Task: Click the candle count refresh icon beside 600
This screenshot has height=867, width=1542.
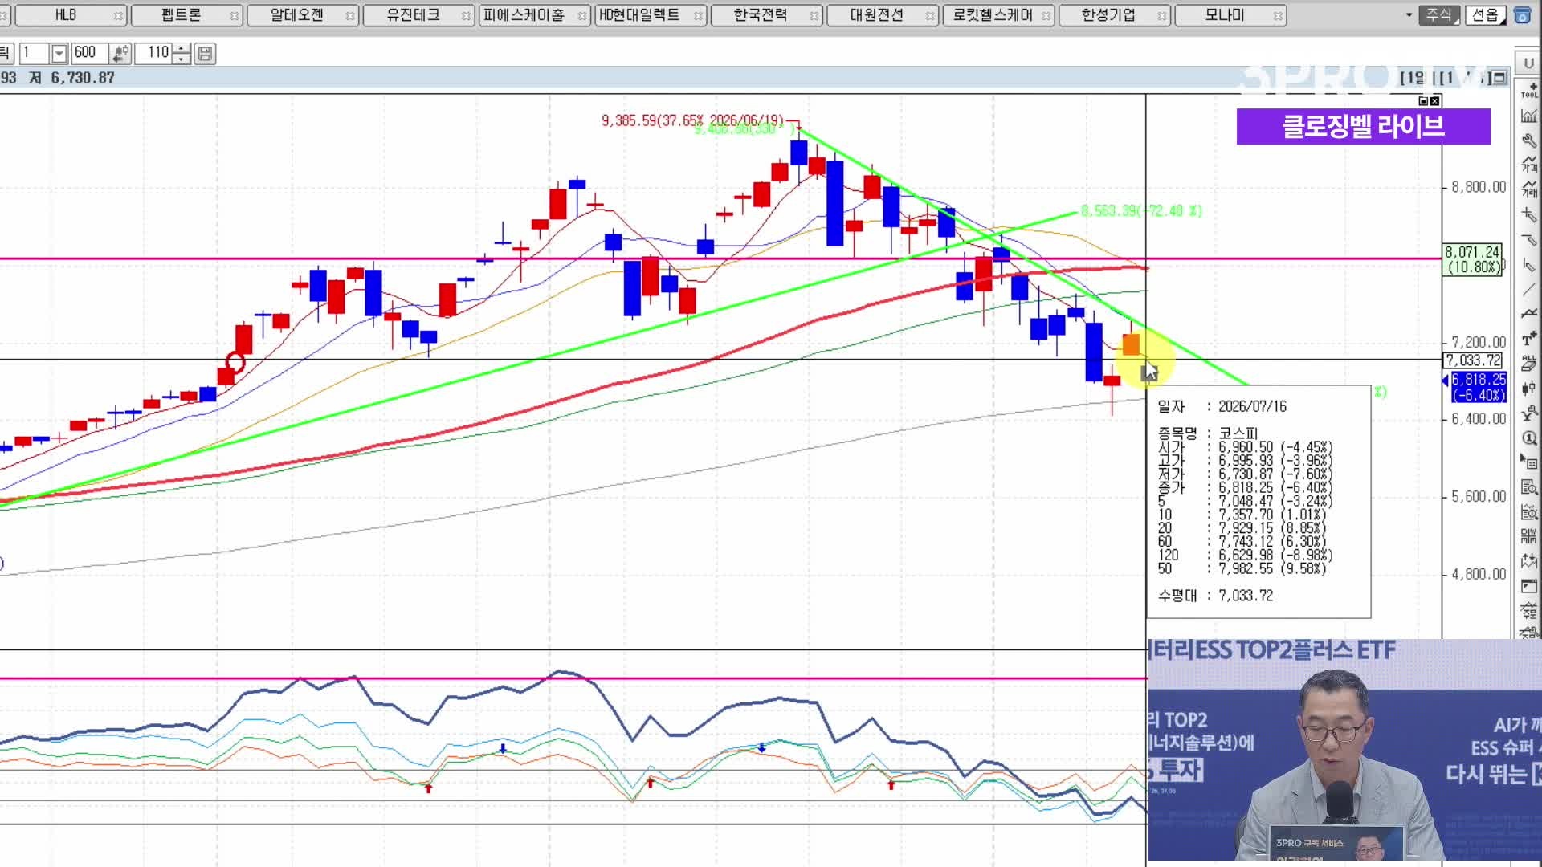Action: point(120,54)
